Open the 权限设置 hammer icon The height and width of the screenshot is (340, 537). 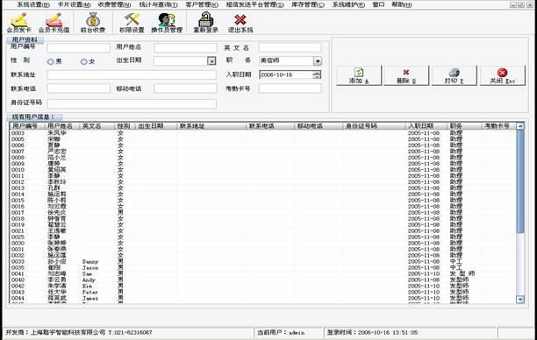(132, 23)
